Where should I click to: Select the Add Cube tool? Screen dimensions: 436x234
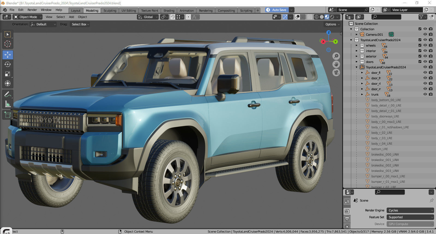coord(8,115)
